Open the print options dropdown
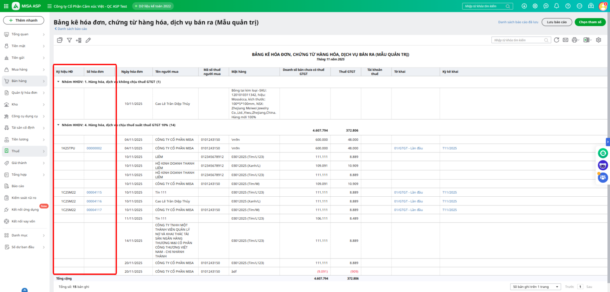This screenshot has width=610, height=292. click(576, 40)
